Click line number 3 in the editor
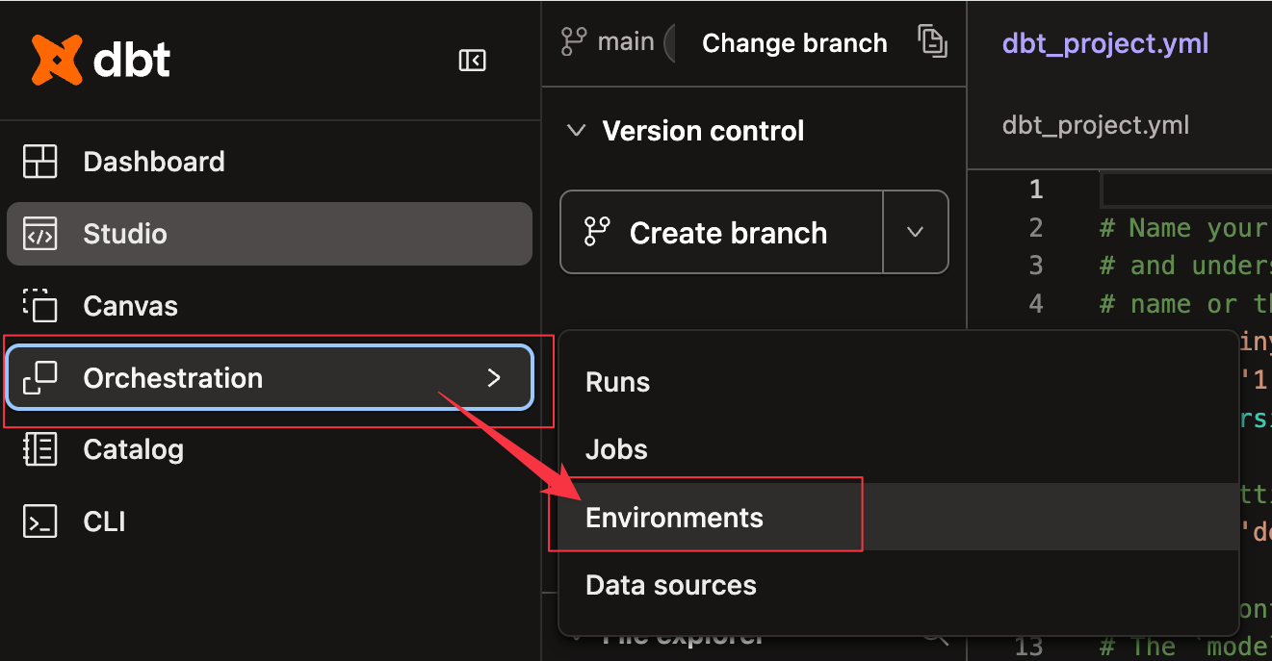1272x661 pixels. click(1036, 265)
